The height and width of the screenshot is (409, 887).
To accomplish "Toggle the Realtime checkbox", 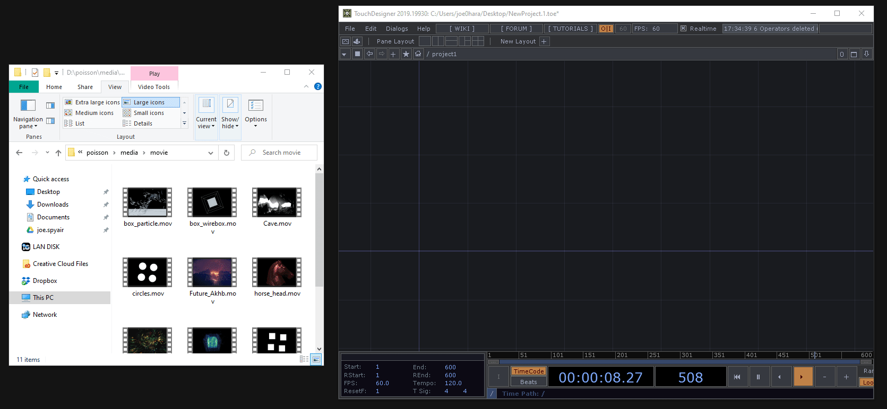I will point(684,29).
